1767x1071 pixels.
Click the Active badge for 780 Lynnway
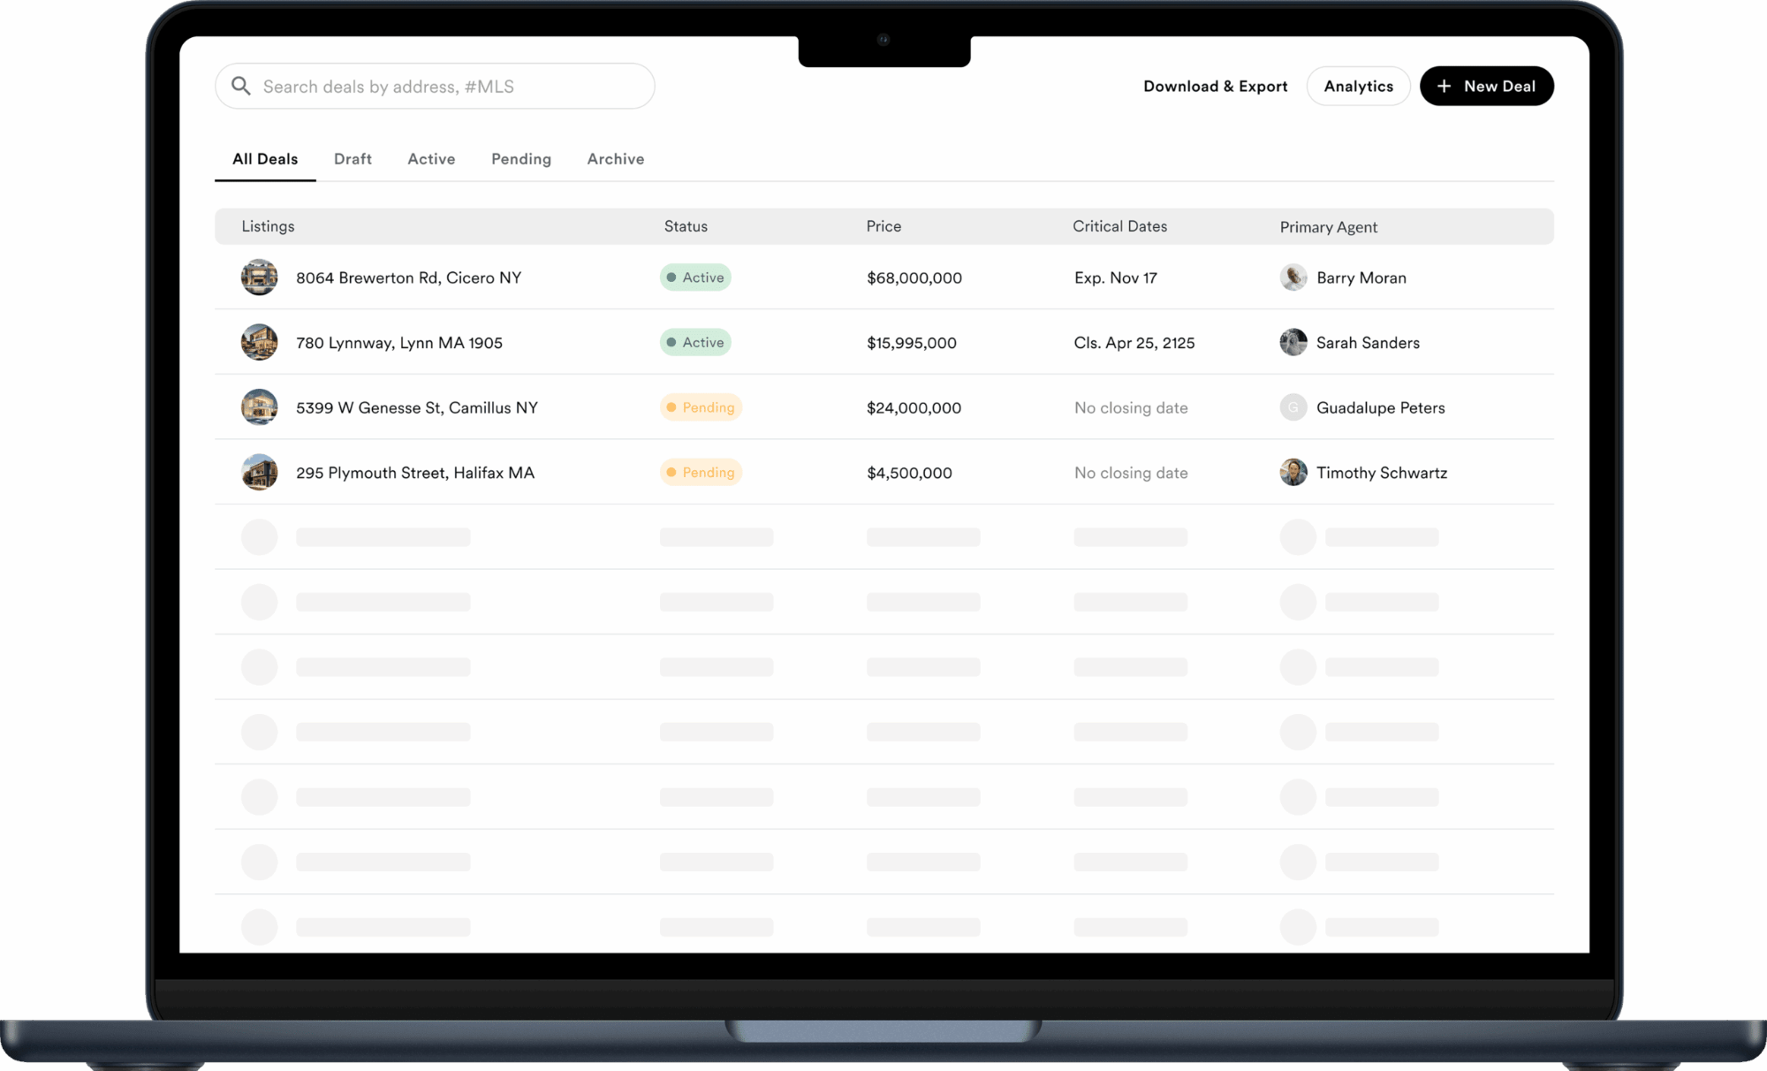695,342
